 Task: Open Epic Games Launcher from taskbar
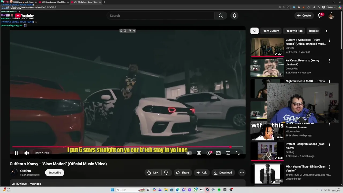225,190
